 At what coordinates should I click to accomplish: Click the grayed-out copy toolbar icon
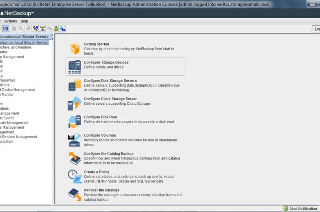coord(49,29)
